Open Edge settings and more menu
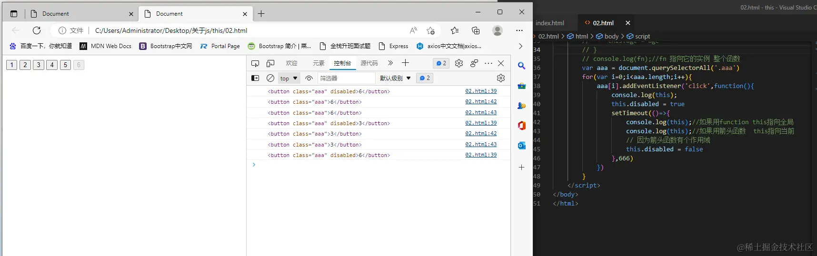817x256 pixels. [x=519, y=30]
